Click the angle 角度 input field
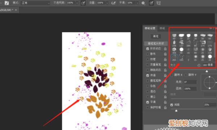Screen dimensions: 217x130 tap(190, 82)
